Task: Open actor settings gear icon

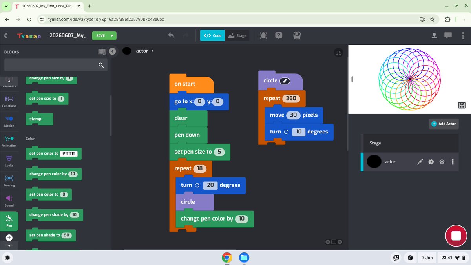Action: (x=431, y=162)
